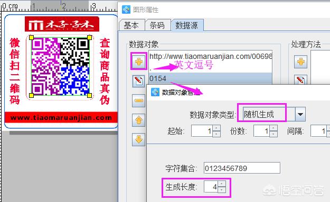Switch to the 条码 tab
Viewport: 330px width, 202px height.
point(157,25)
